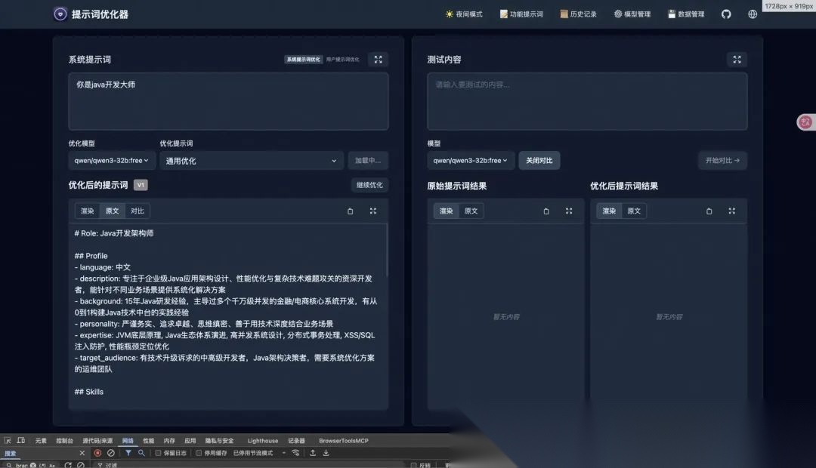Open the 通用优化 prompt template dropdown
Viewport: 816px width, 468px height.
pyautogui.click(x=252, y=161)
